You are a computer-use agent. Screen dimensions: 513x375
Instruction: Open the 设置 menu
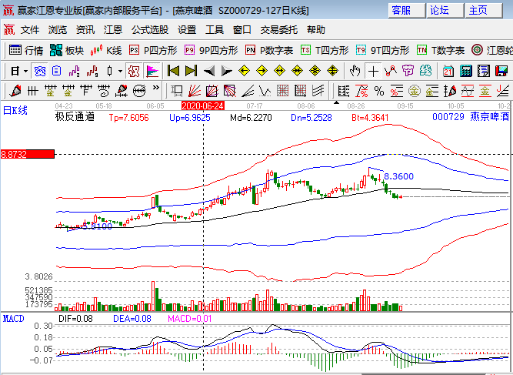point(187,30)
